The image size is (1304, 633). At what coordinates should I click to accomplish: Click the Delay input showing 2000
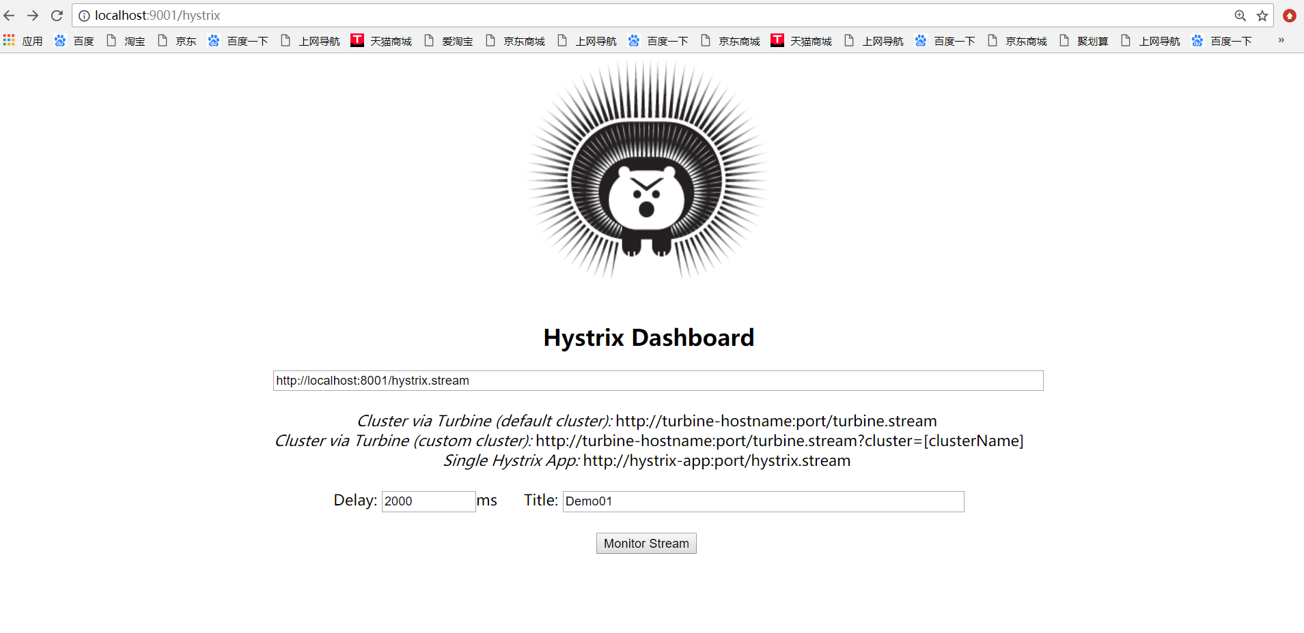(x=428, y=501)
